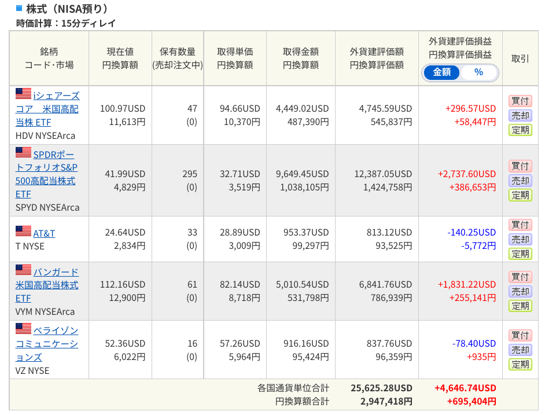The width and height of the screenshot is (545, 415).
Task: Select total gain +4,646.74USD
Action: tap(465, 388)
